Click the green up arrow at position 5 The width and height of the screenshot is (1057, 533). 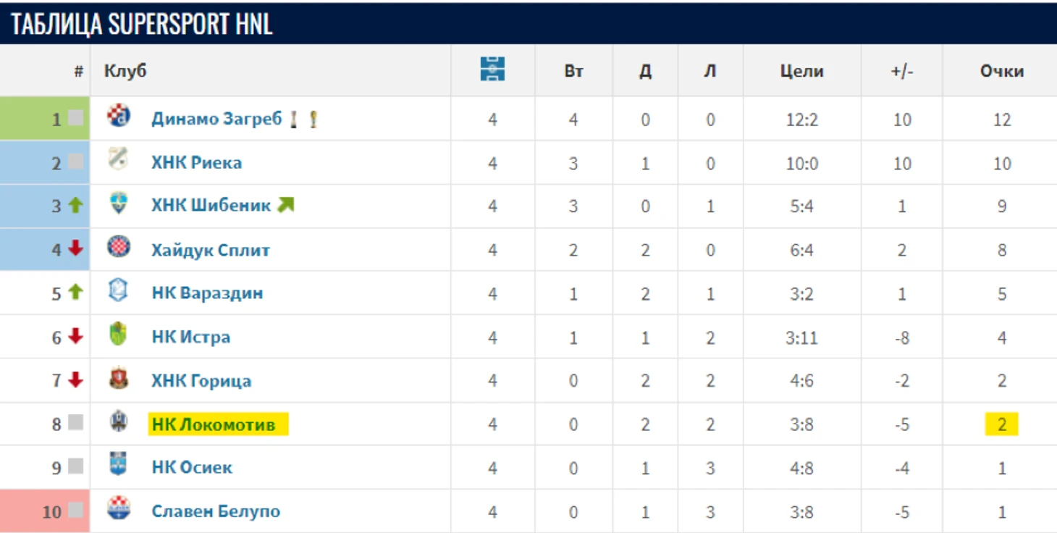(x=76, y=293)
